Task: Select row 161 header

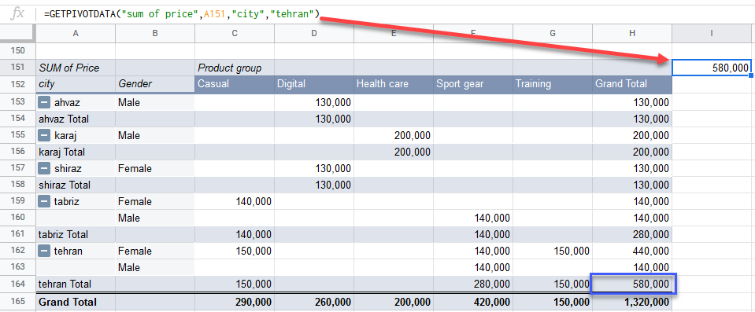Action: coord(17,235)
